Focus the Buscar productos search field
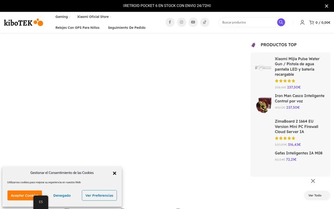This screenshot has height=209, width=334. 248,22
